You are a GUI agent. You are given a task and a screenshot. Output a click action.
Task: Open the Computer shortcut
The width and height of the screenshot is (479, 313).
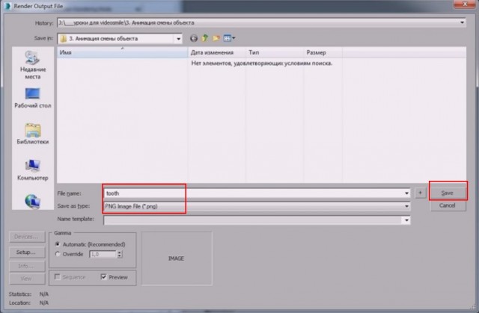pyautogui.click(x=32, y=169)
